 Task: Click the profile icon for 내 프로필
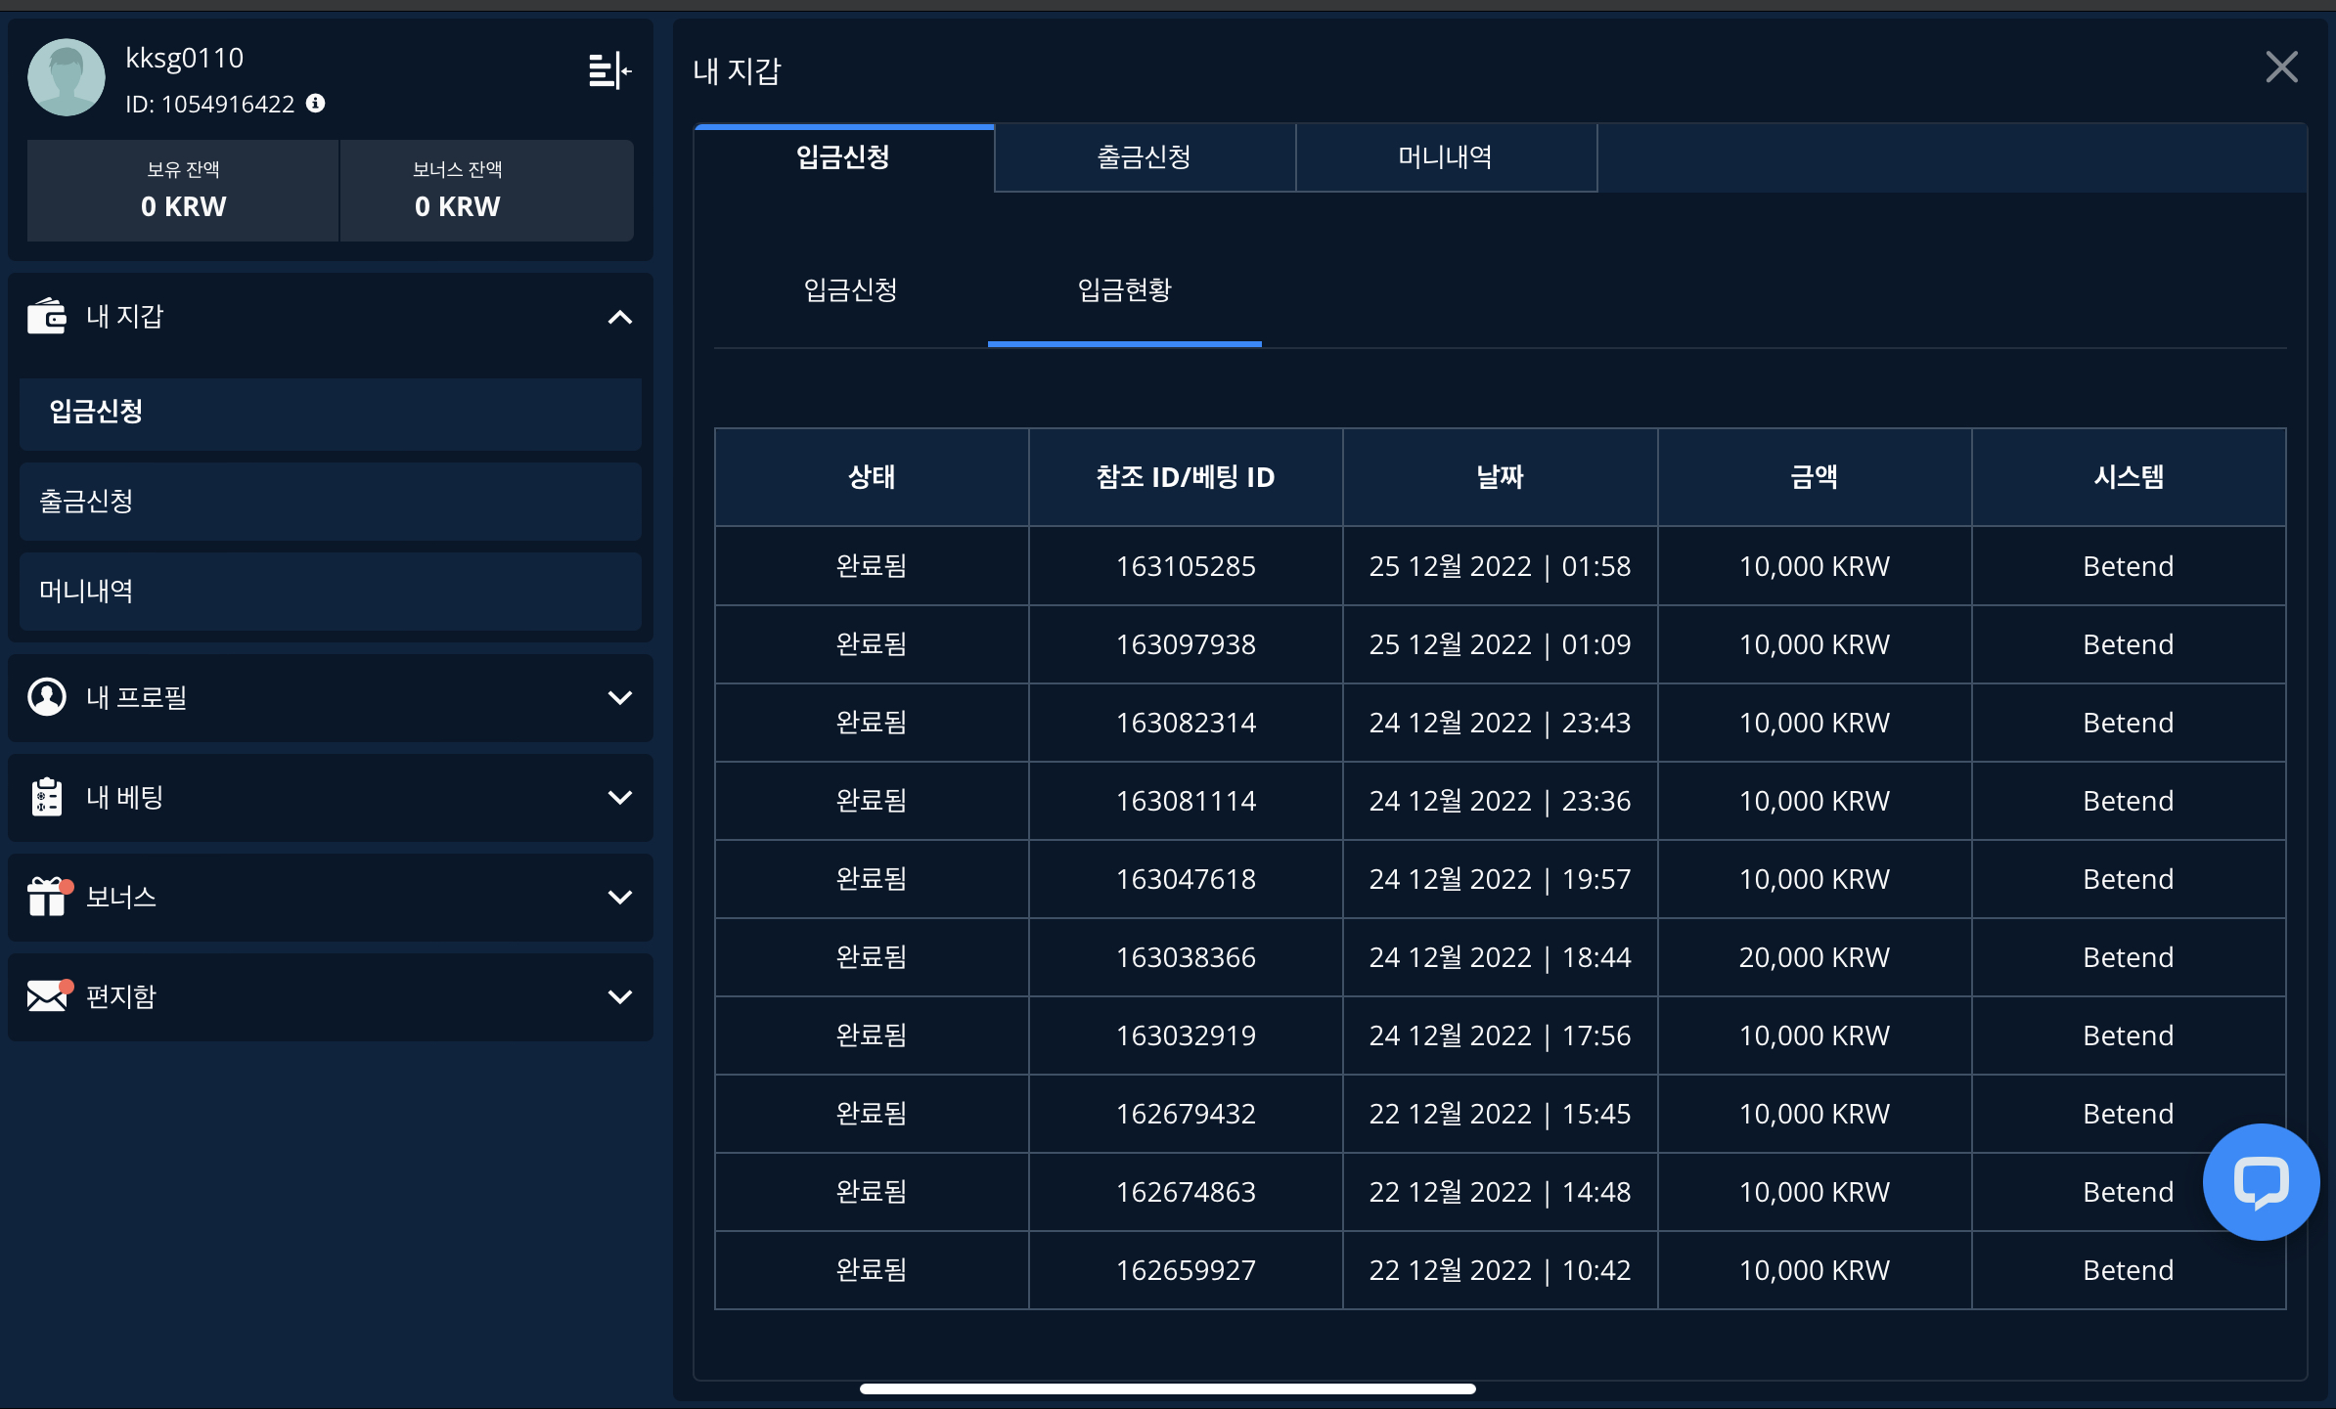(47, 697)
